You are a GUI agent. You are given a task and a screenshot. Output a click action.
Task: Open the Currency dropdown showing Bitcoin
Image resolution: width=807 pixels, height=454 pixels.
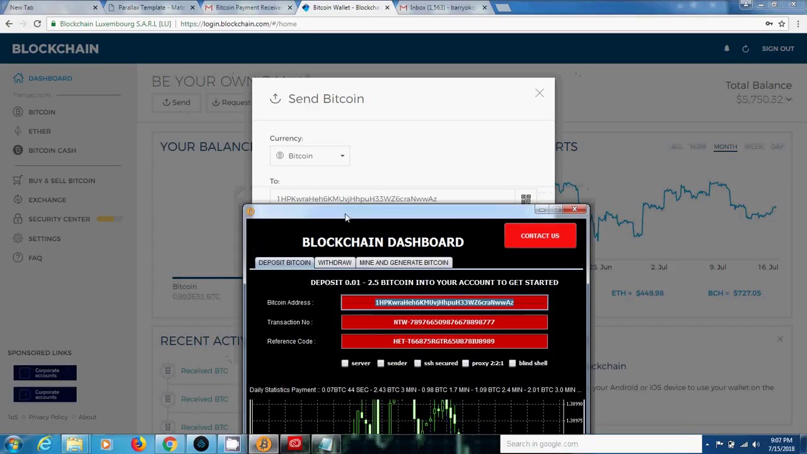(x=310, y=156)
